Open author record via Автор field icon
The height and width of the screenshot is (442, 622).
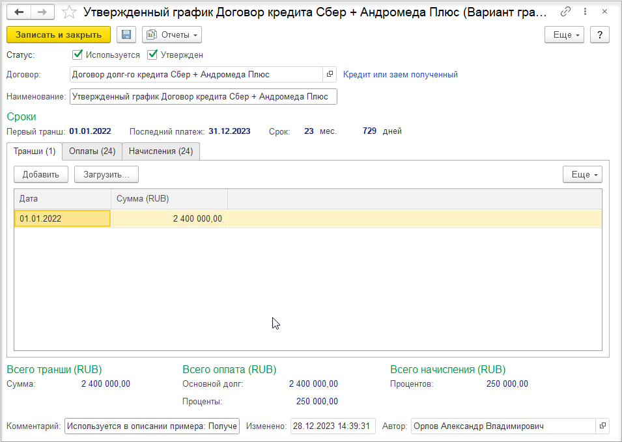[602, 426]
